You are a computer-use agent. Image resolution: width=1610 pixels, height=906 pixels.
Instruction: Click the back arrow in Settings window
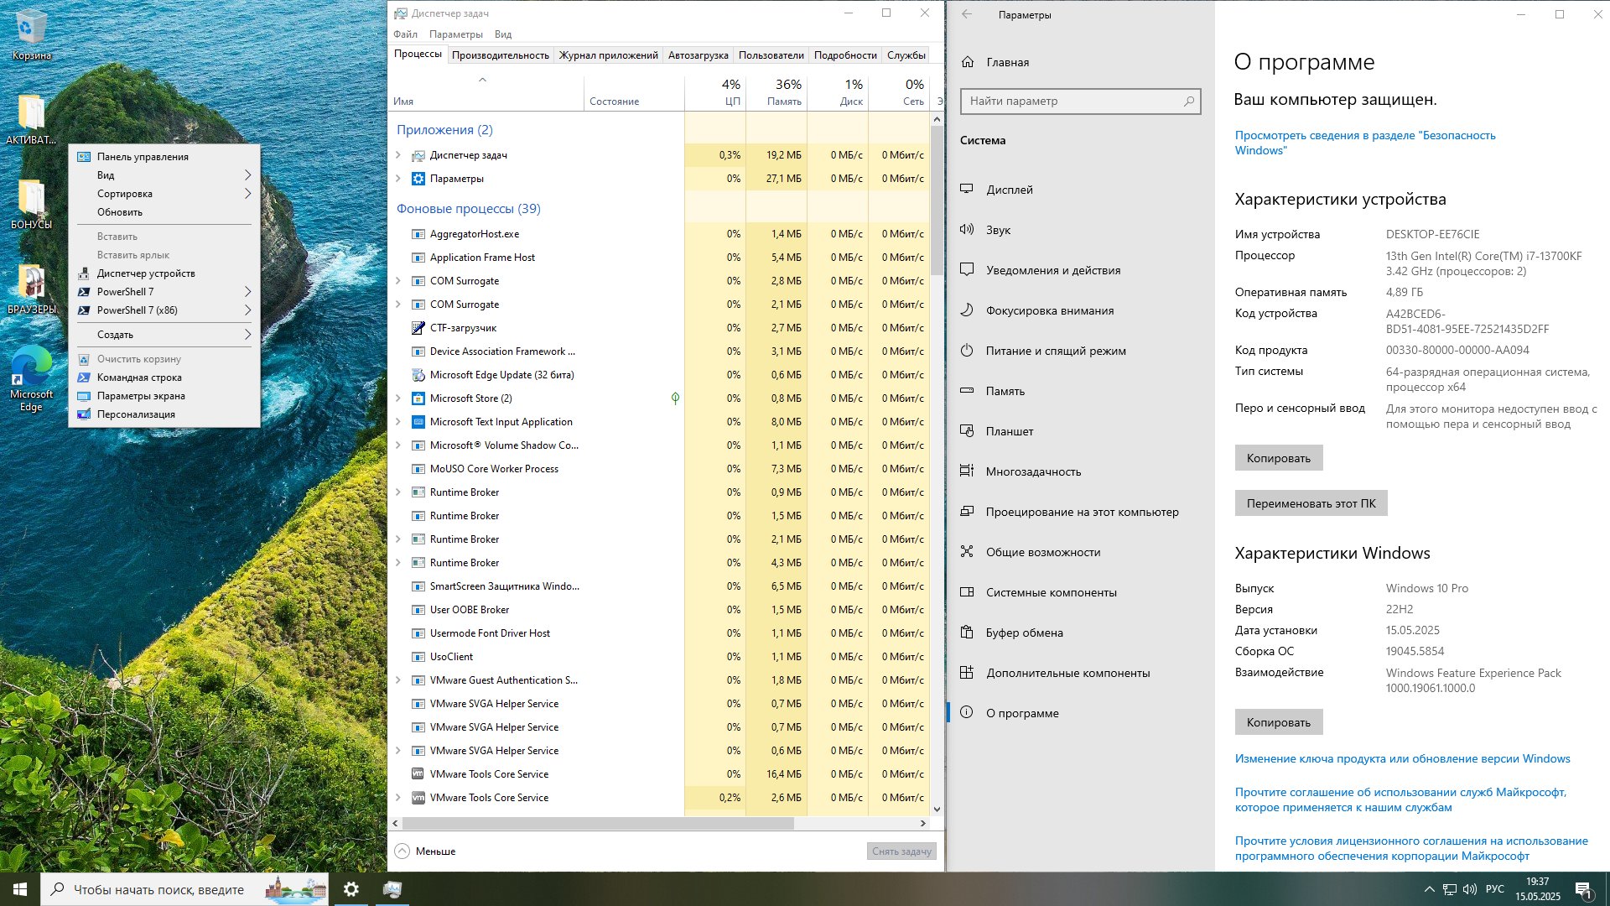click(967, 14)
